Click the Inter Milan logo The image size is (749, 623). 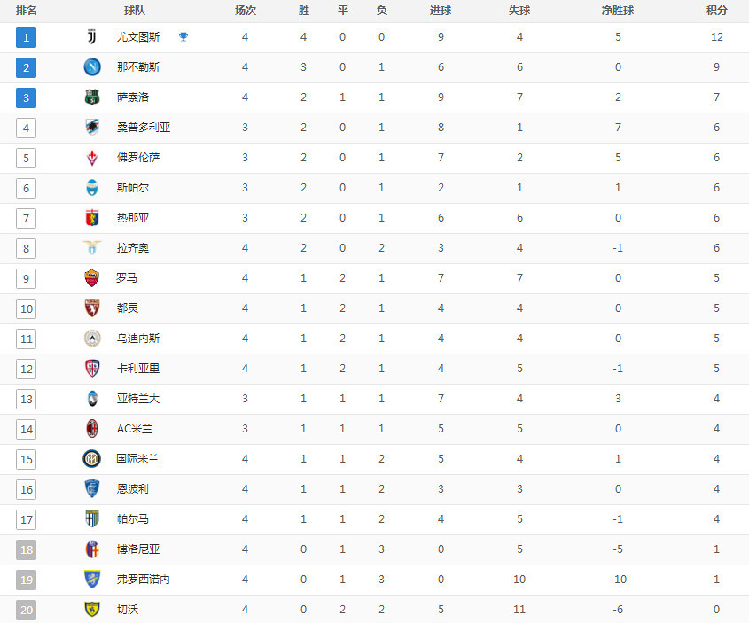pyautogui.click(x=92, y=459)
